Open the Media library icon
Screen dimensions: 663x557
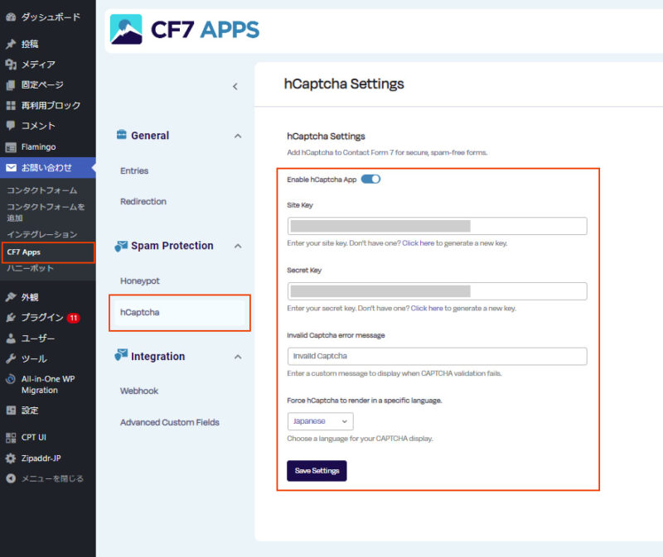[11, 65]
